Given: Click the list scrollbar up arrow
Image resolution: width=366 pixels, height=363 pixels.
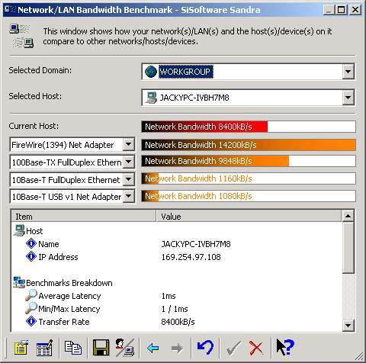Looking at the screenshot, I should click(348, 216).
